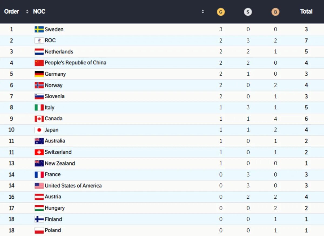The width and height of the screenshot is (324, 236).
Task: Click Netherlands' total of 5
Action: 306,52
